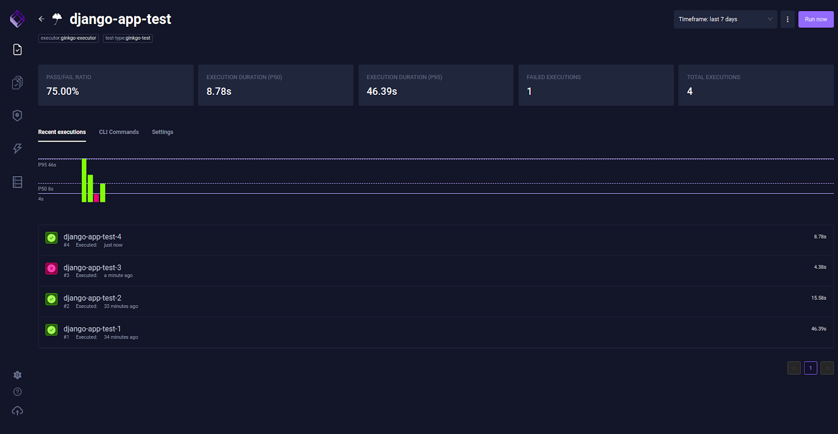Click the Failed Executions card
838x434 pixels.
coord(596,85)
